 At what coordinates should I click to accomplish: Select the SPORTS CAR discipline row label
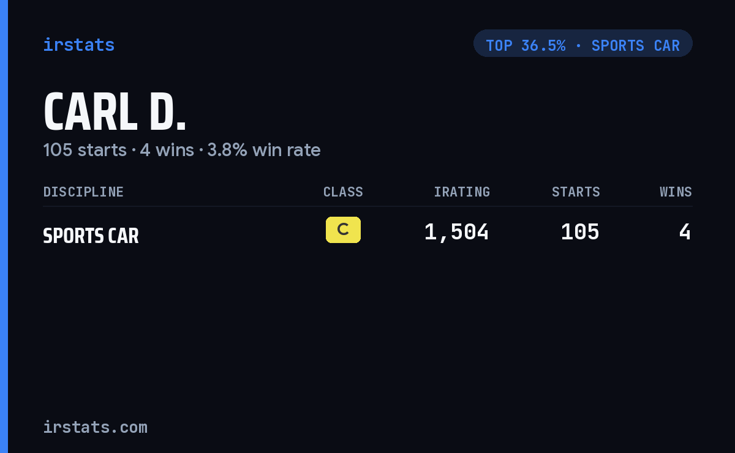coord(91,236)
